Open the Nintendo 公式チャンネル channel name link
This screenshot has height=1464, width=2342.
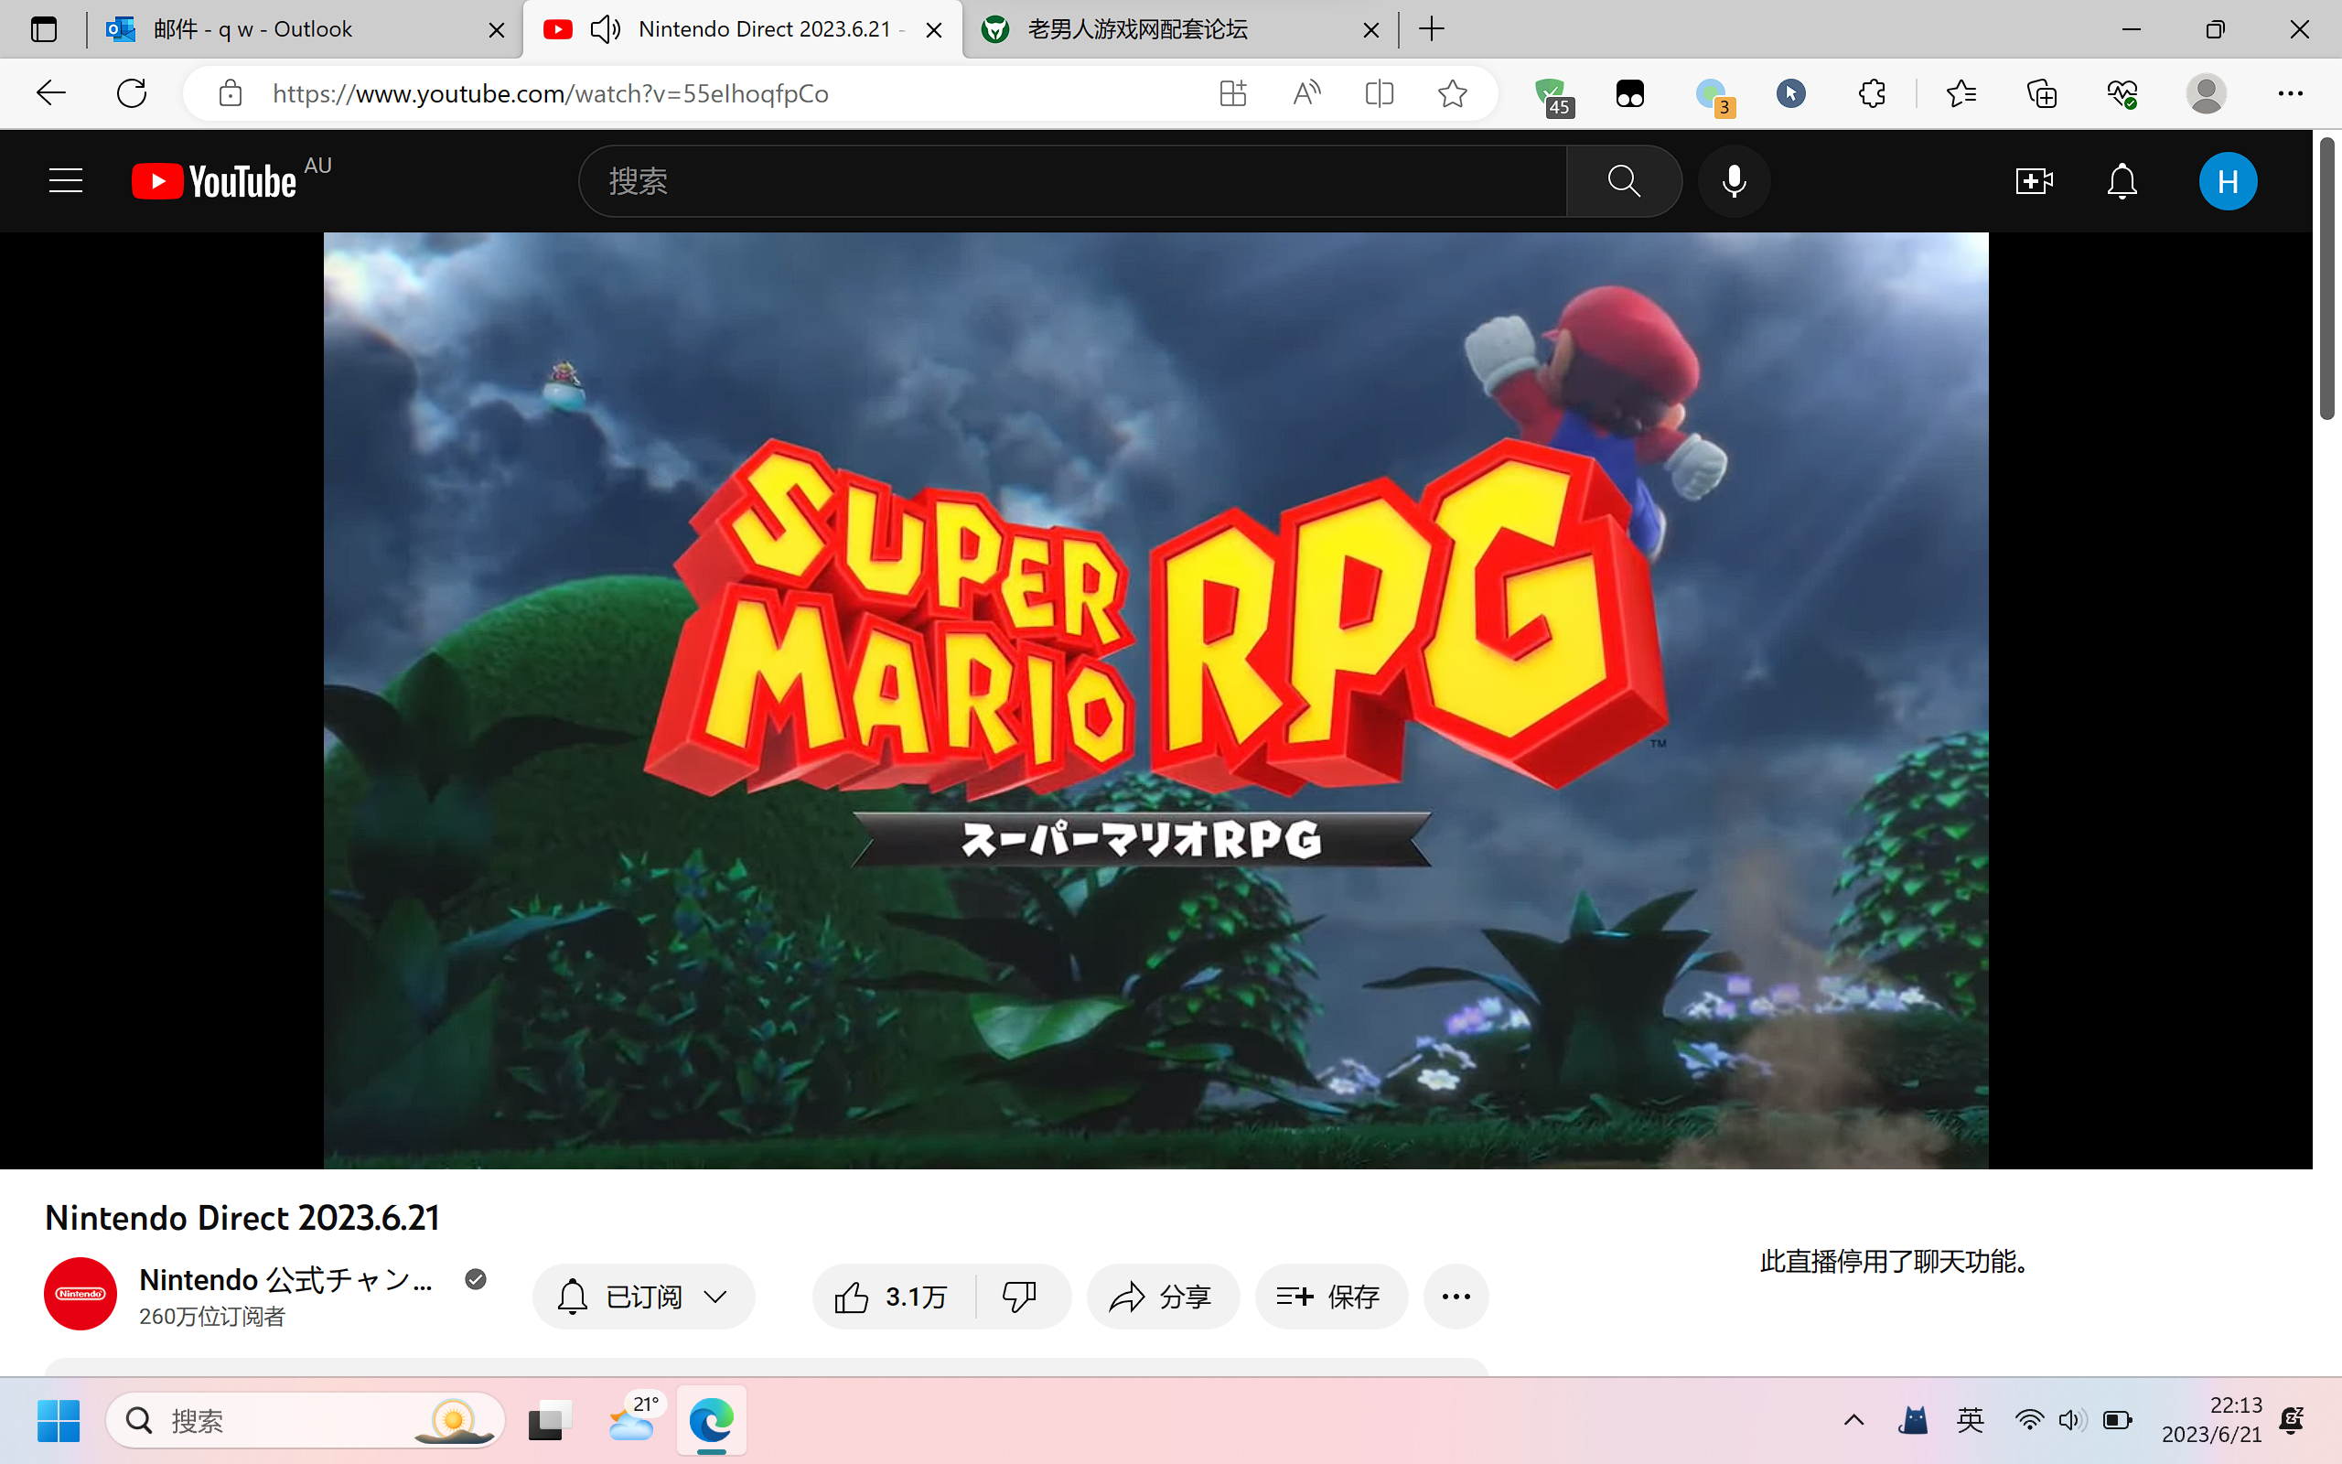285,1280
